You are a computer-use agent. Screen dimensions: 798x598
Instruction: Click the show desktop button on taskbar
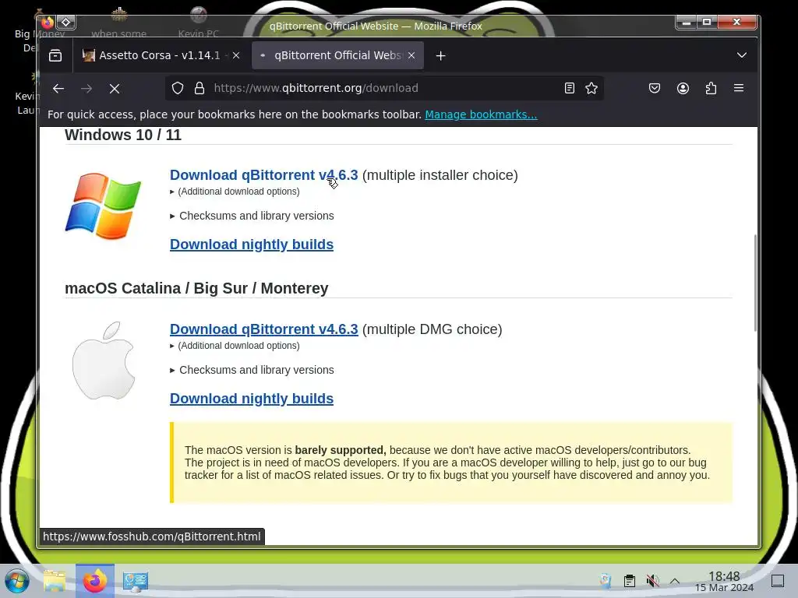tap(778, 580)
